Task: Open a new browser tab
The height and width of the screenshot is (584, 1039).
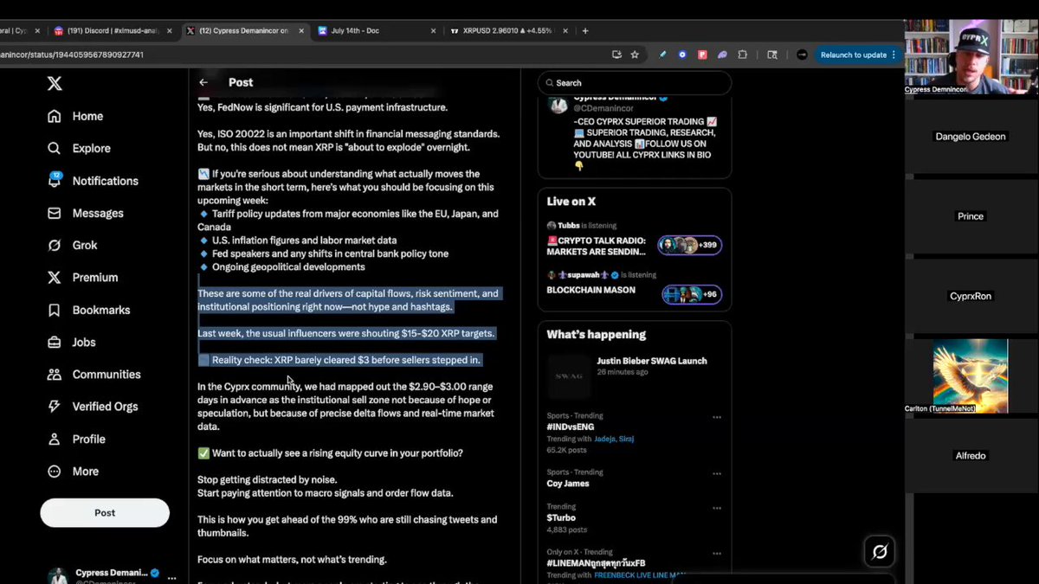Action: click(x=585, y=30)
